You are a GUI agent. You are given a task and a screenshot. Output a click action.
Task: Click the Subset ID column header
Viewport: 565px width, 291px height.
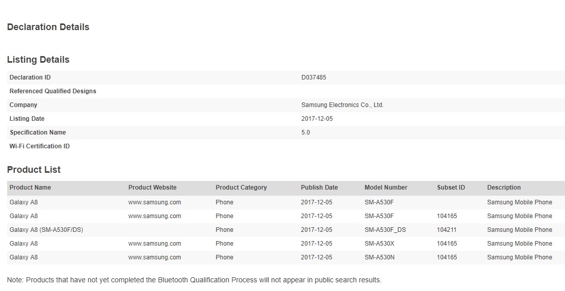pos(451,188)
